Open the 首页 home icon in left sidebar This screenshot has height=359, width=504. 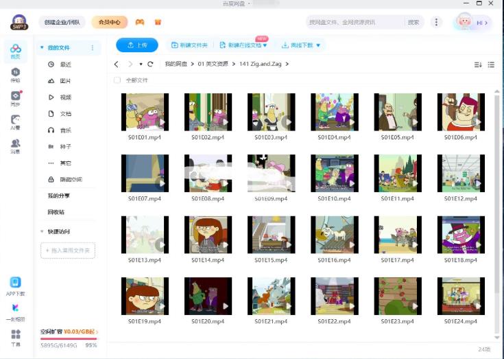pyautogui.click(x=15, y=51)
